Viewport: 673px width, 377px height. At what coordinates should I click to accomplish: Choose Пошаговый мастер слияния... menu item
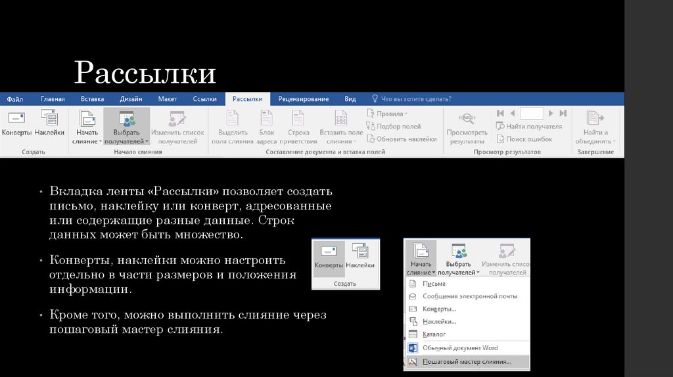pyautogui.click(x=467, y=361)
